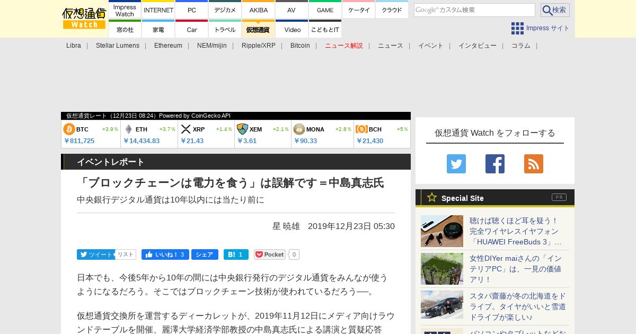The width and height of the screenshot is (636, 334).
Task: Open the インタビュー section
Action: click(478, 46)
